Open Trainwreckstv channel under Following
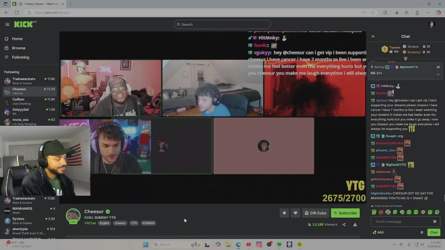The height and width of the screenshot is (250, 445). (30, 81)
